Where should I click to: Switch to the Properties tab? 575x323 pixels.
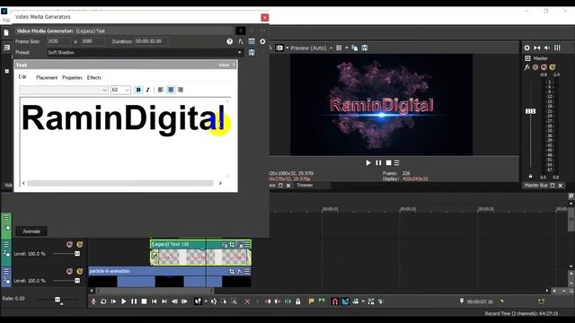coord(72,78)
